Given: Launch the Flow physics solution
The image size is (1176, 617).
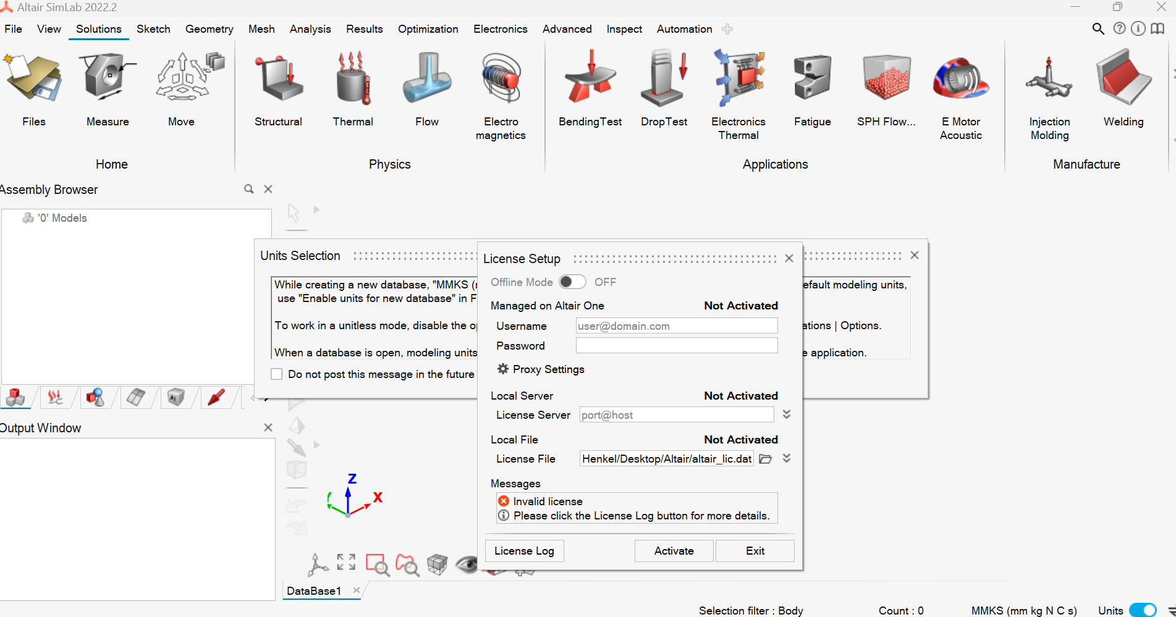Looking at the screenshot, I should point(427,90).
